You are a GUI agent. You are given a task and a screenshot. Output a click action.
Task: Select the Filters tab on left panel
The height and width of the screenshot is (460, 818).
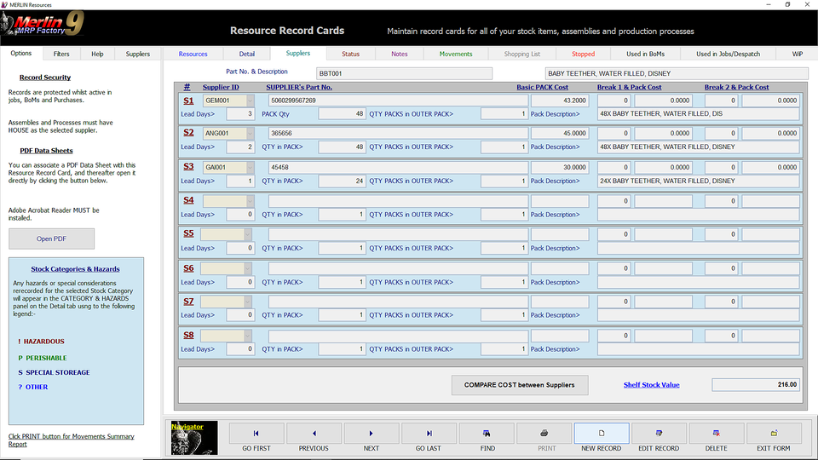[x=61, y=54]
